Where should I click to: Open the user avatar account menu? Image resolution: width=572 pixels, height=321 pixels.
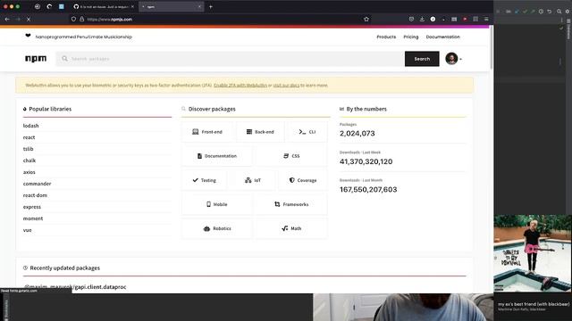(453, 59)
